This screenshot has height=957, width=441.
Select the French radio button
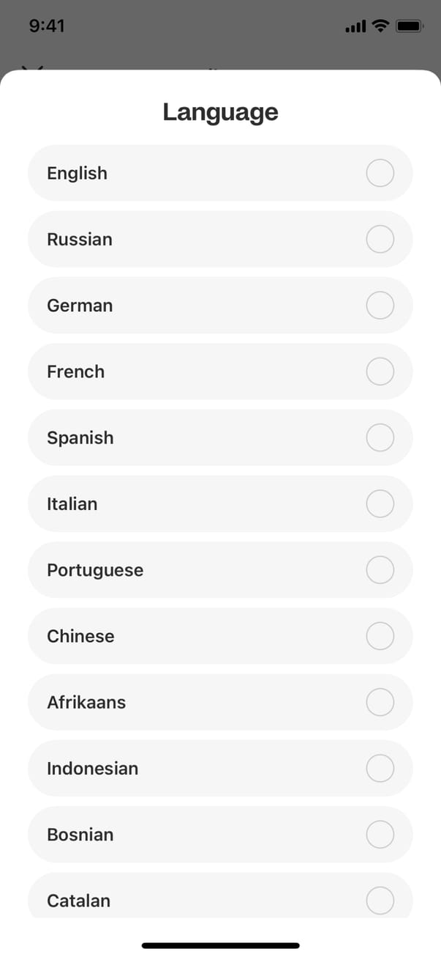[380, 372]
